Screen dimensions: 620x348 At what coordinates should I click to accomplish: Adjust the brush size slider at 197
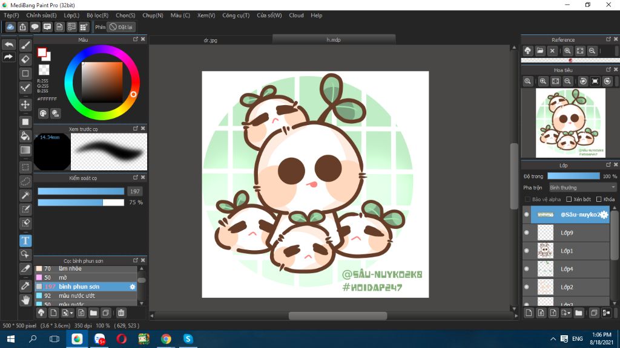[x=81, y=192]
